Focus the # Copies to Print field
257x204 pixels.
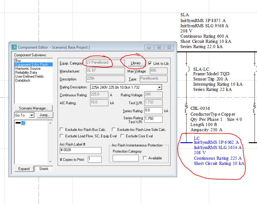point(95,159)
